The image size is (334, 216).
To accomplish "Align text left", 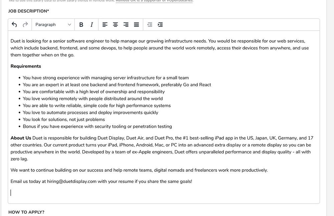I will 105,24.
